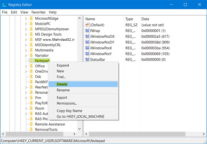Expand the Office key

tap(26, 66)
